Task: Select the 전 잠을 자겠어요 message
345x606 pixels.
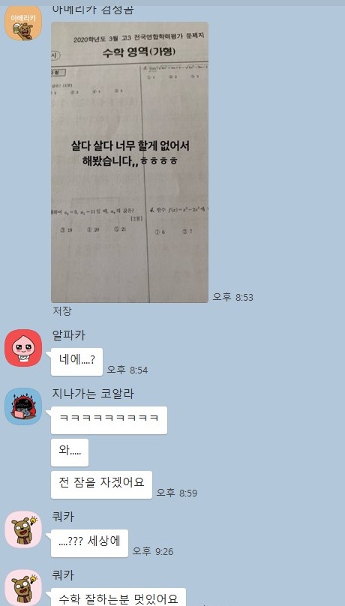Action: tap(101, 484)
